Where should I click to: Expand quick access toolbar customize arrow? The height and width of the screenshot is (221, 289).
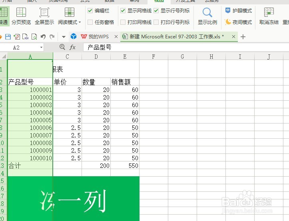coord(64,37)
